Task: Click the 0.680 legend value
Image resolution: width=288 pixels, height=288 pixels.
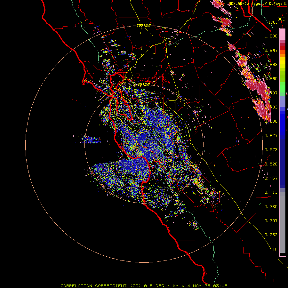Action: (271, 121)
